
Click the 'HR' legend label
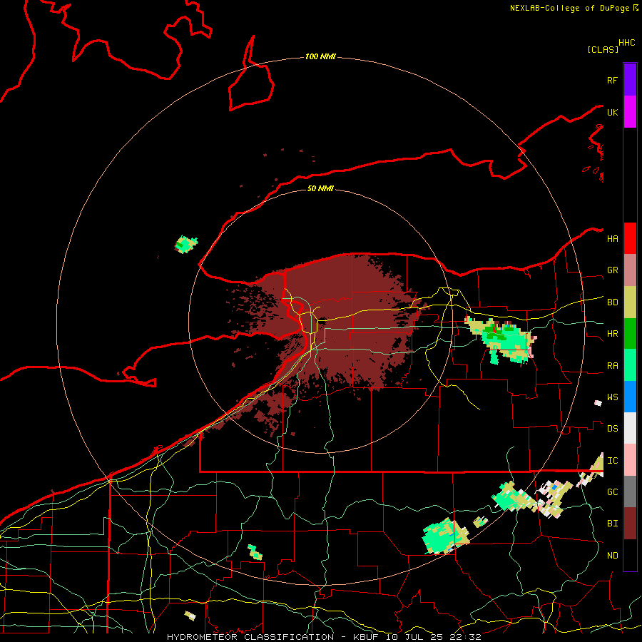coord(613,334)
